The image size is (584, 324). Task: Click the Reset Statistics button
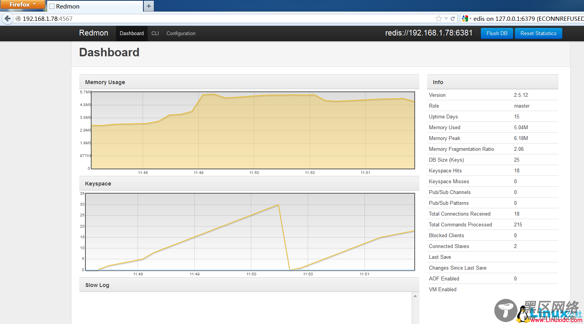click(x=538, y=33)
